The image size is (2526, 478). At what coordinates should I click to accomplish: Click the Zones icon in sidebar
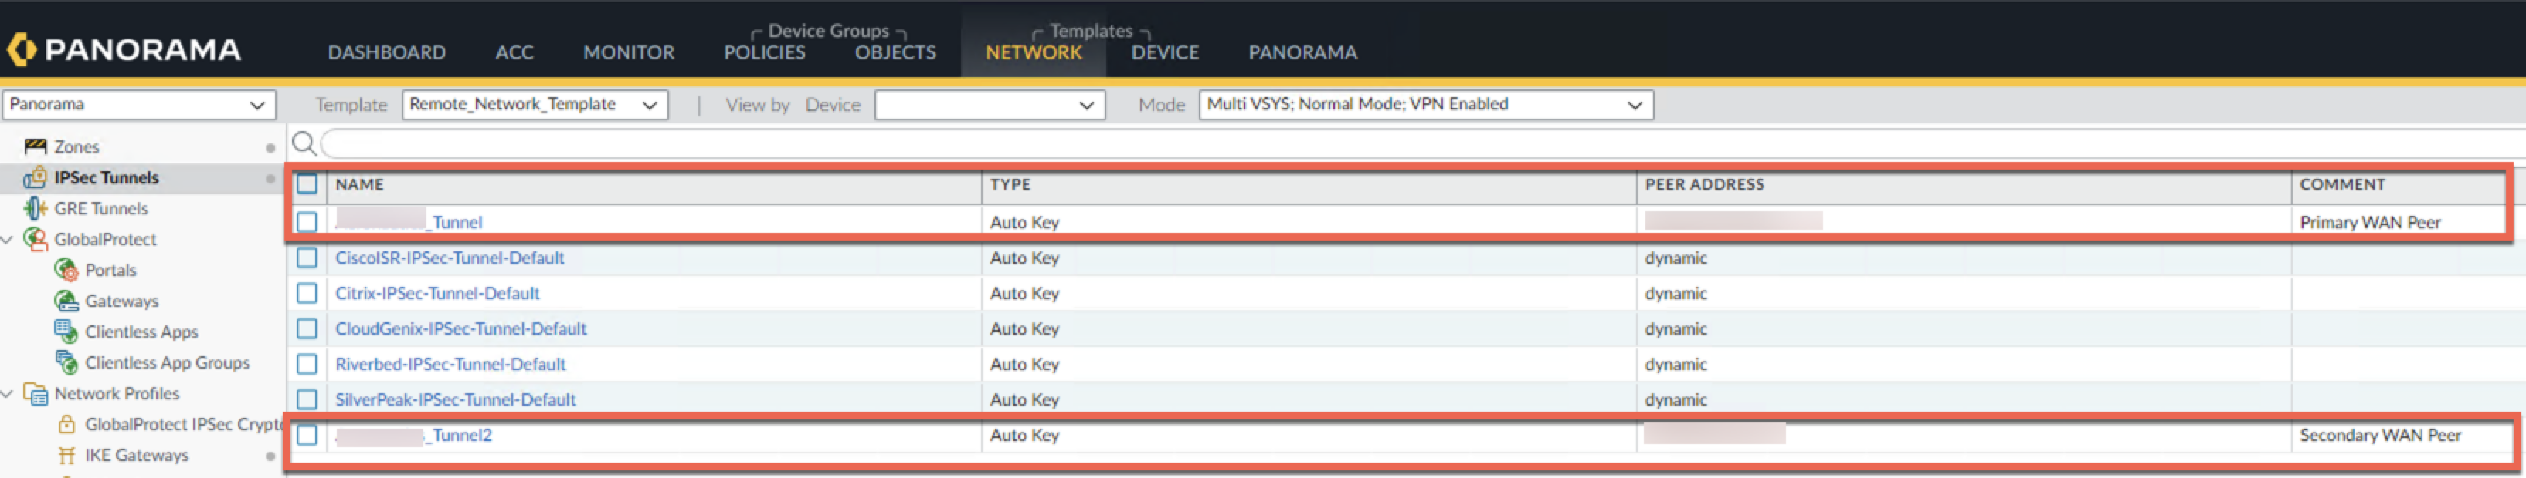click(x=36, y=146)
